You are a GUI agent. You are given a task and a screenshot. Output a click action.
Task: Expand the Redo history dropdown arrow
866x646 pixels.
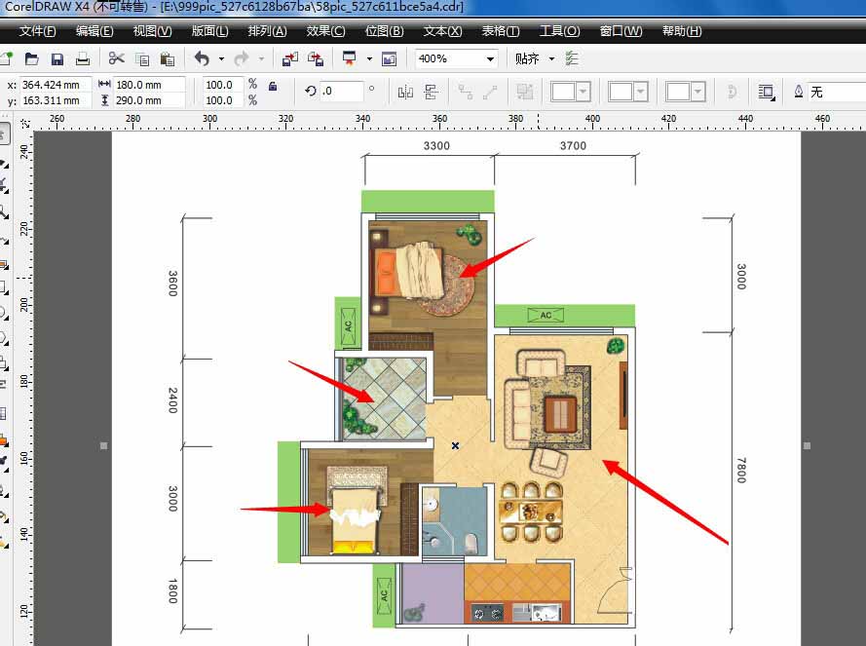point(261,58)
